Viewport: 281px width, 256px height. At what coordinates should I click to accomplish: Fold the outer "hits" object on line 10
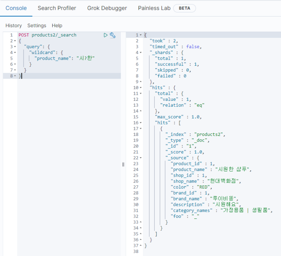coord(140,87)
